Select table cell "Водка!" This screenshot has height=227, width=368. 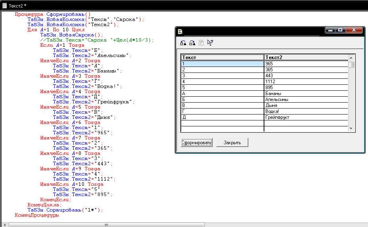pyautogui.click(x=306, y=111)
